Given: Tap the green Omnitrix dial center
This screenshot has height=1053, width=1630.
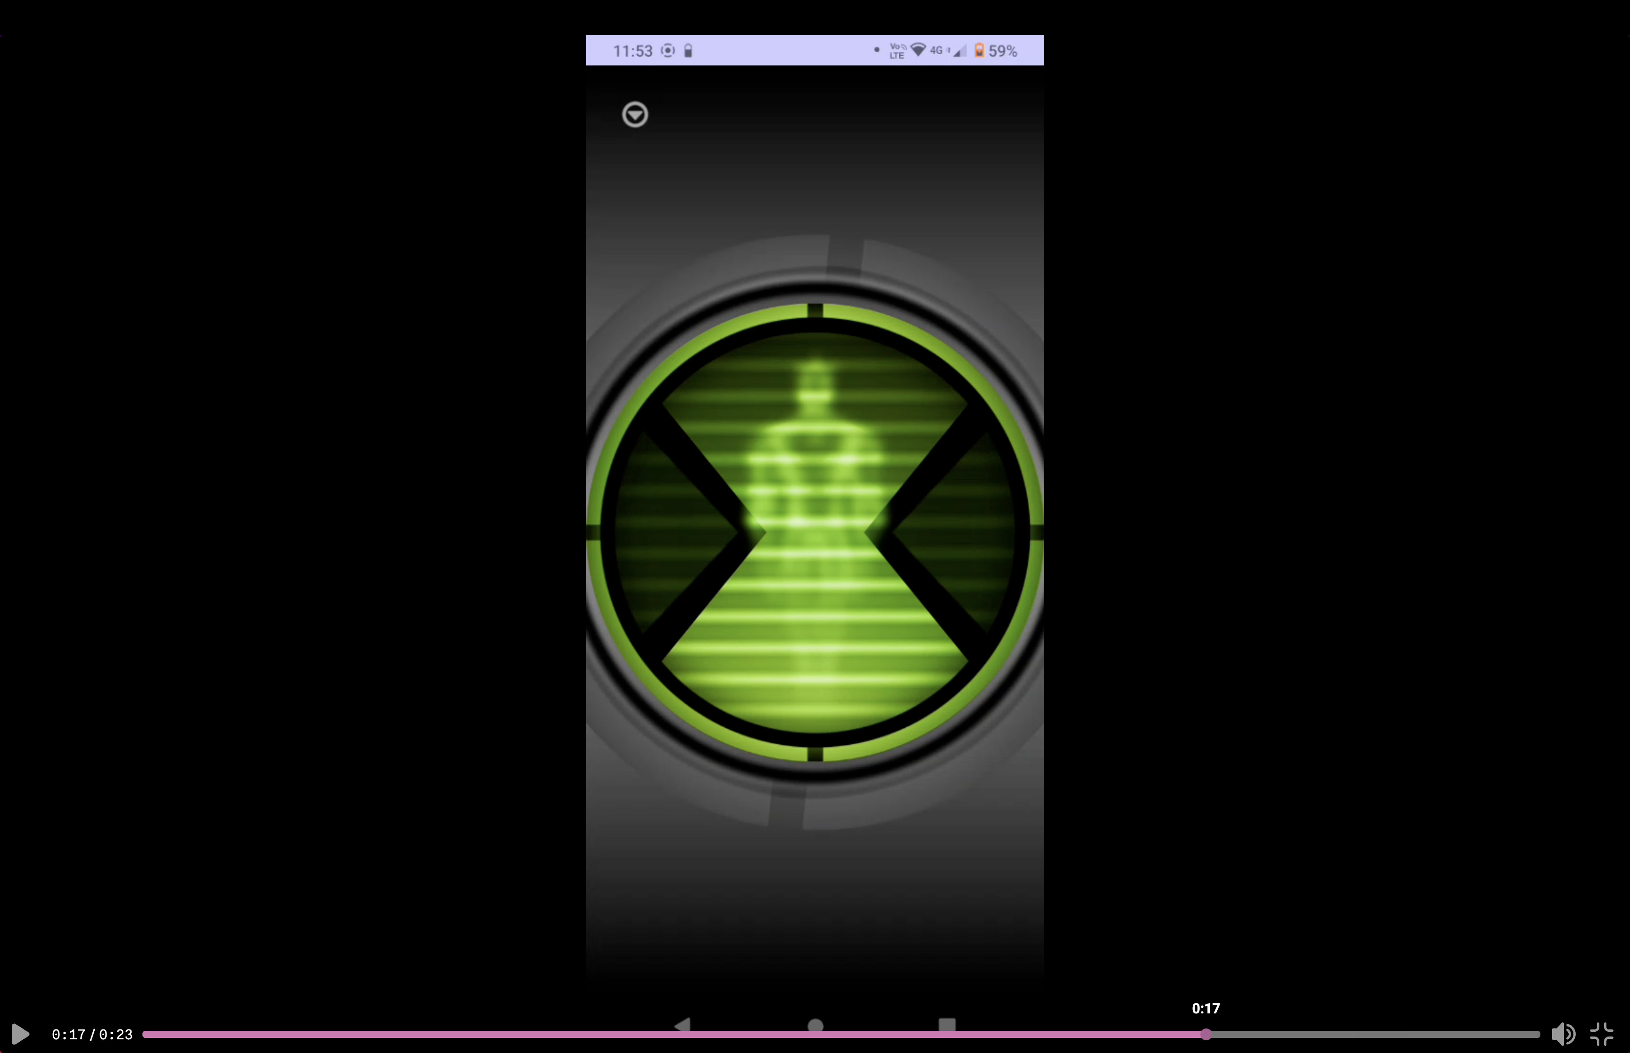Looking at the screenshot, I should [x=815, y=532].
